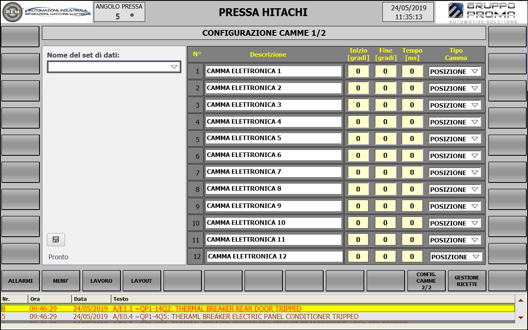This screenshot has height=330, width=528.
Task: Switch to the LAYOUT screen
Action: pyautogui.click(x=142, y=281)
